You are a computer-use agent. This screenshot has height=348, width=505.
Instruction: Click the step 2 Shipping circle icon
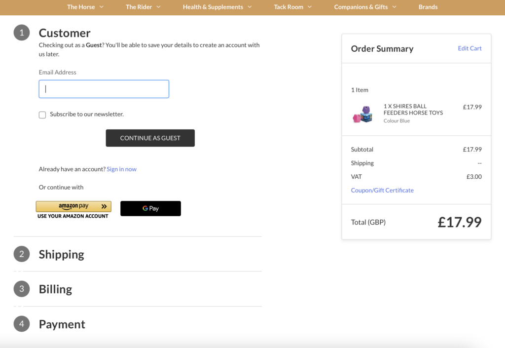pos(21,254)
